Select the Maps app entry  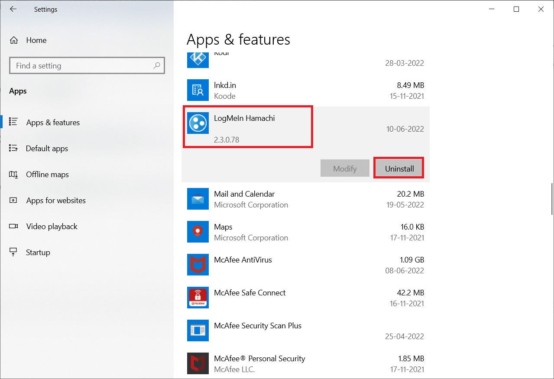305,232
